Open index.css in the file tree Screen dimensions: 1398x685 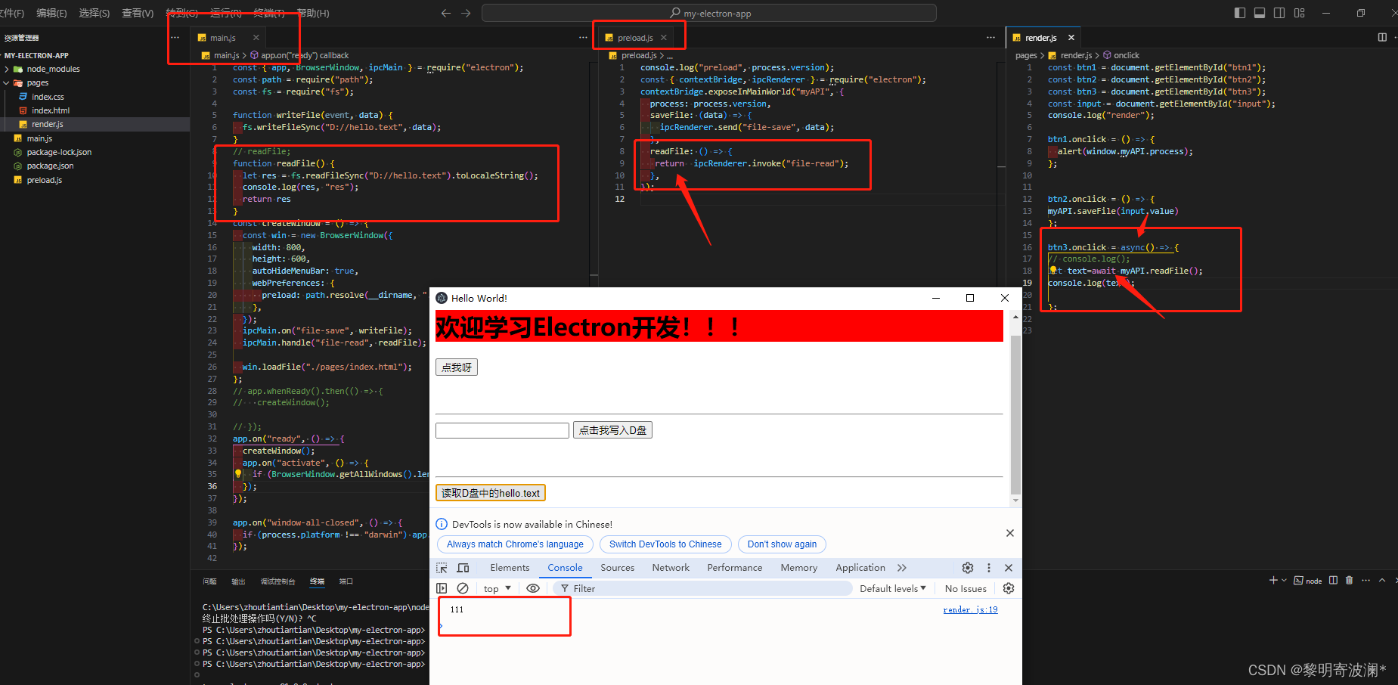pyautogui.click(x=48, y=97)
